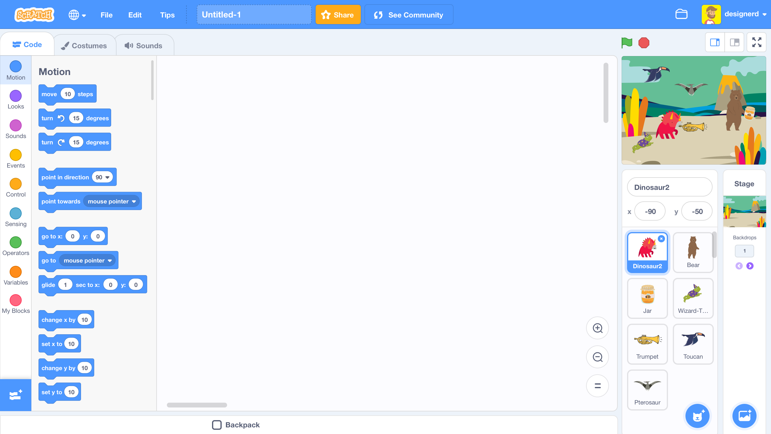The image size is (771, 434).
Task: Enter fullscreen stage mode
Action: [756, 42]
